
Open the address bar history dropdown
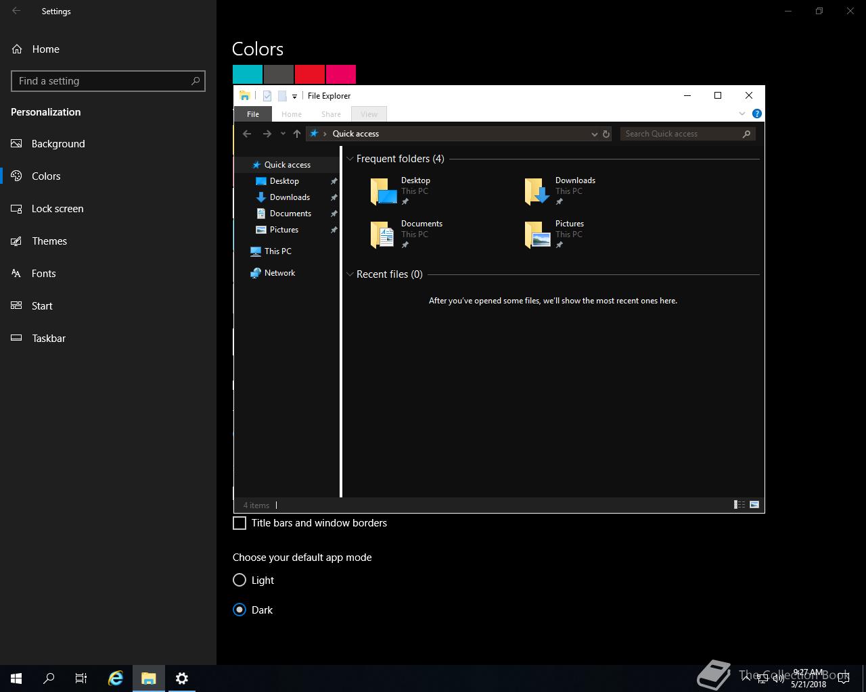595,134
